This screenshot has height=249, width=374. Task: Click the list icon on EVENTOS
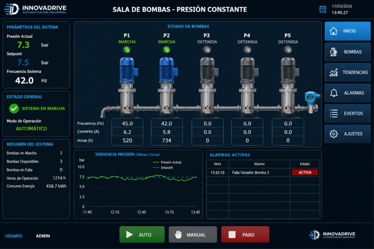(x=334, y=113)
